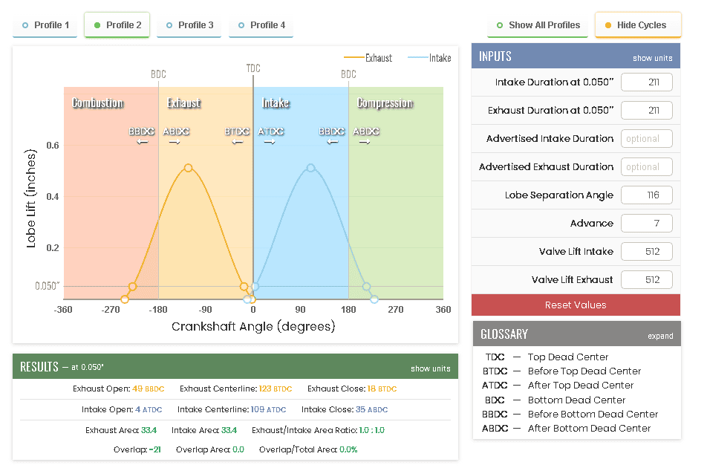The width and height of the screenshot is (707, 468).
Task: Click the Advance input field
Action: click(647, 223)
